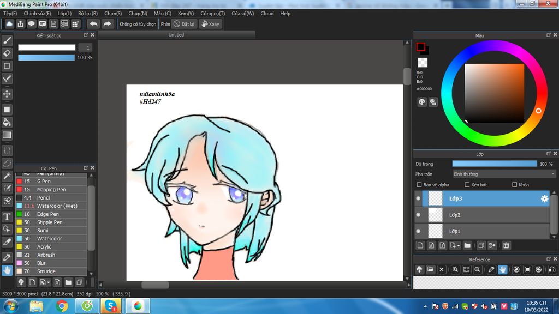
Task: Delete the layer with trash icon
Action: [x=506, y=246]
